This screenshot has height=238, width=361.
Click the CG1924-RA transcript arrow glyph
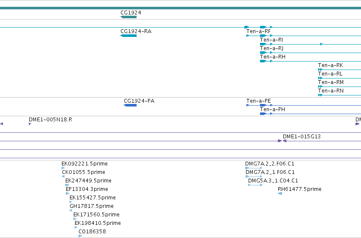point(129,36)
